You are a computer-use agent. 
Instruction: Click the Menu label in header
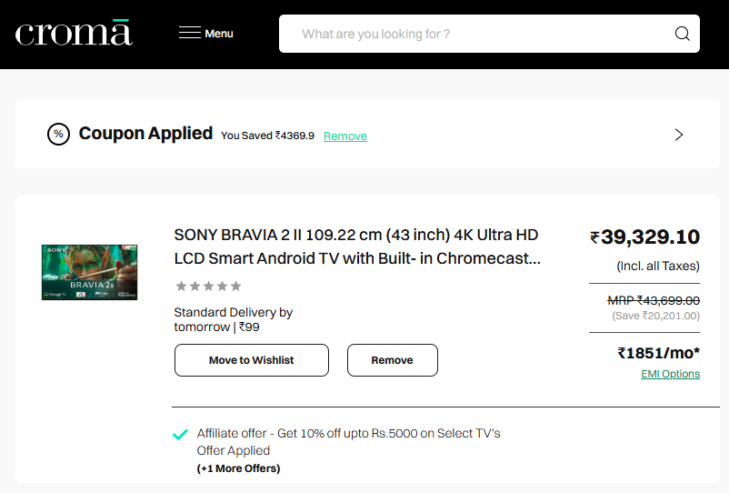[x=219, y=34]
